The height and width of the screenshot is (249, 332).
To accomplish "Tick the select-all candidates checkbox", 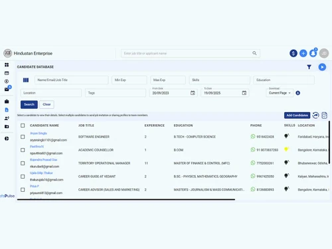I will pyautogui.click(x=23, y=125).
